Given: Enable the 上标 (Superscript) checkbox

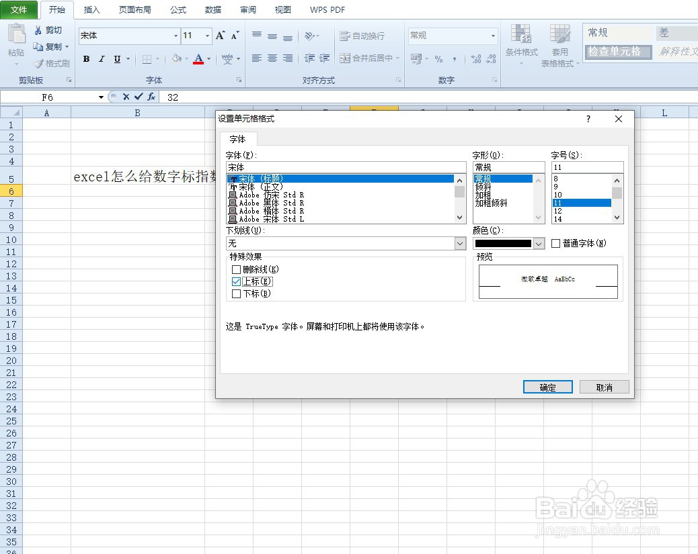Looking at the screenshot, I should click(x=236, y=281).
